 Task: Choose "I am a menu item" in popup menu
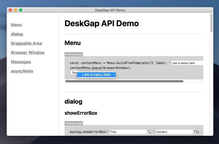[96, 75]
